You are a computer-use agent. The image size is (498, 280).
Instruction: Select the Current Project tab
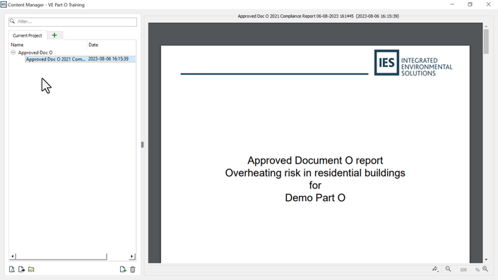(x=28, y=35)
